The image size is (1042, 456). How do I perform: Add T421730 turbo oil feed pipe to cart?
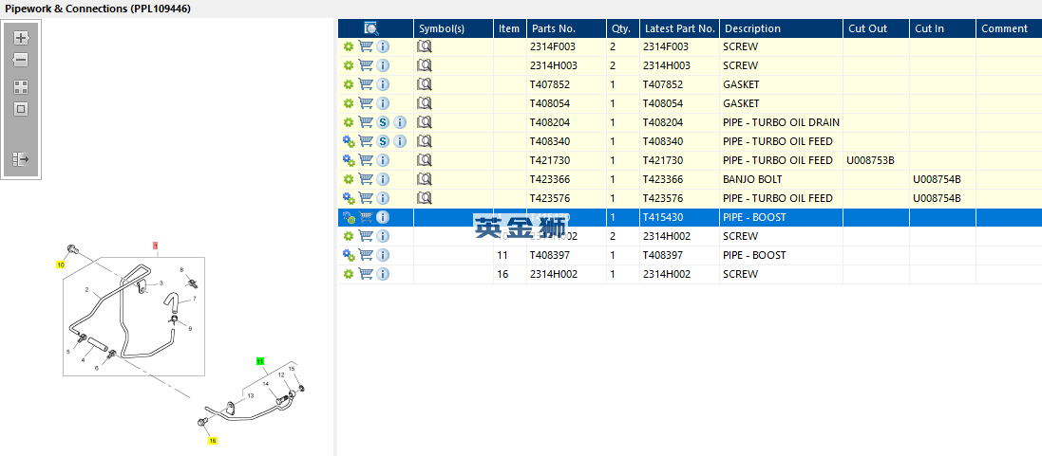(365, 160)
